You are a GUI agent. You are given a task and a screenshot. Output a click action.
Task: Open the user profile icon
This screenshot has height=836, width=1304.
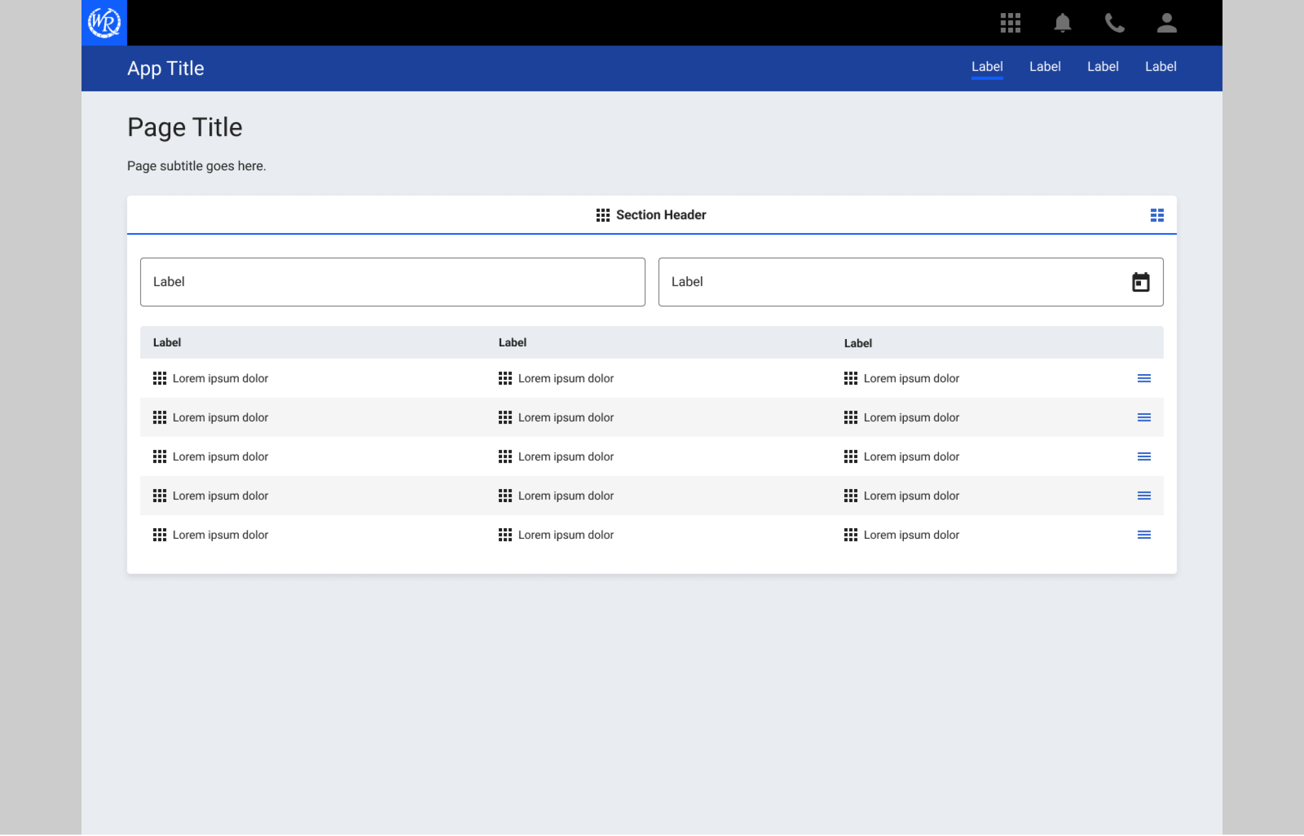click(1166, 23)
